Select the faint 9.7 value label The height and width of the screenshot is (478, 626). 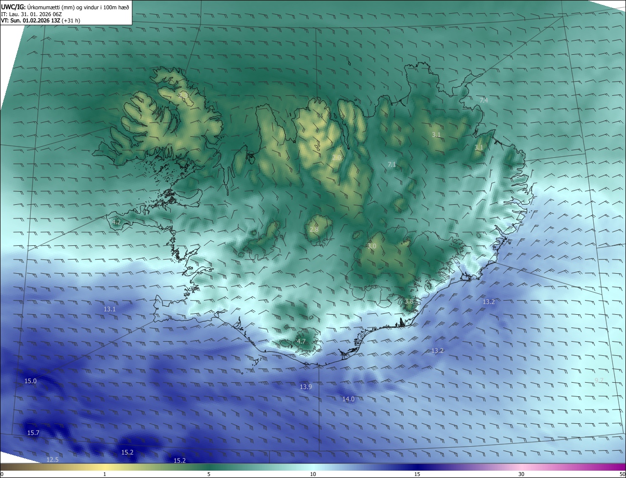[599, 380]
